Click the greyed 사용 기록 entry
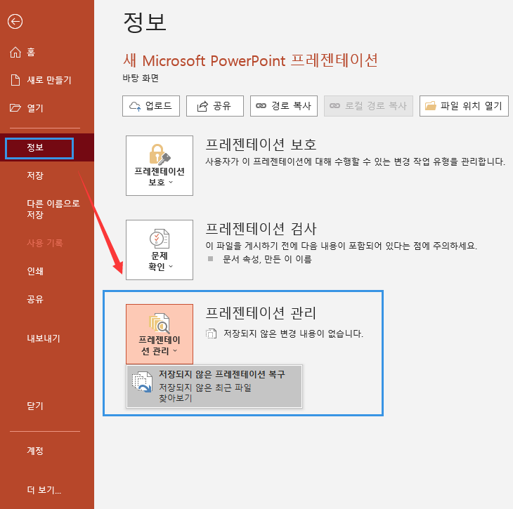 (45, 243)
